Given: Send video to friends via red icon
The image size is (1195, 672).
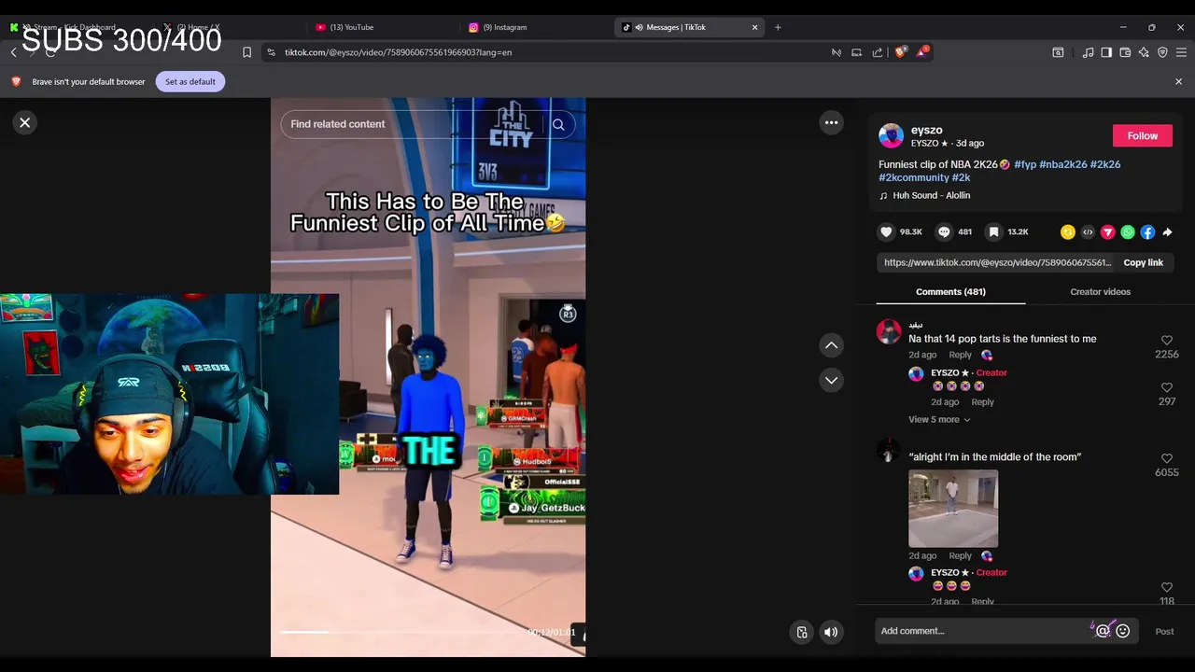Looking at the screenshot, I should pos(1107,232).
